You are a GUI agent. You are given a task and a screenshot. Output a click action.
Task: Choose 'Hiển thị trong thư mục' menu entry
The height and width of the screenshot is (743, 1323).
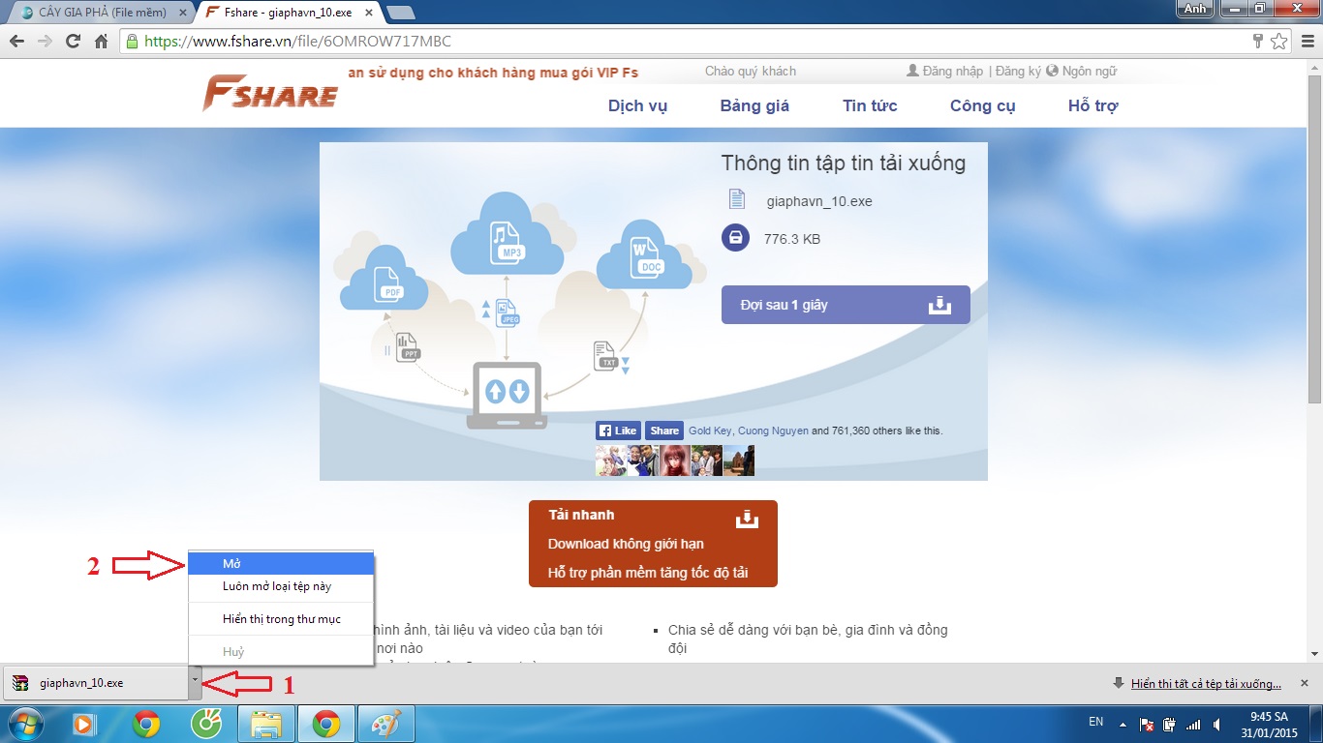coord(281,619)
